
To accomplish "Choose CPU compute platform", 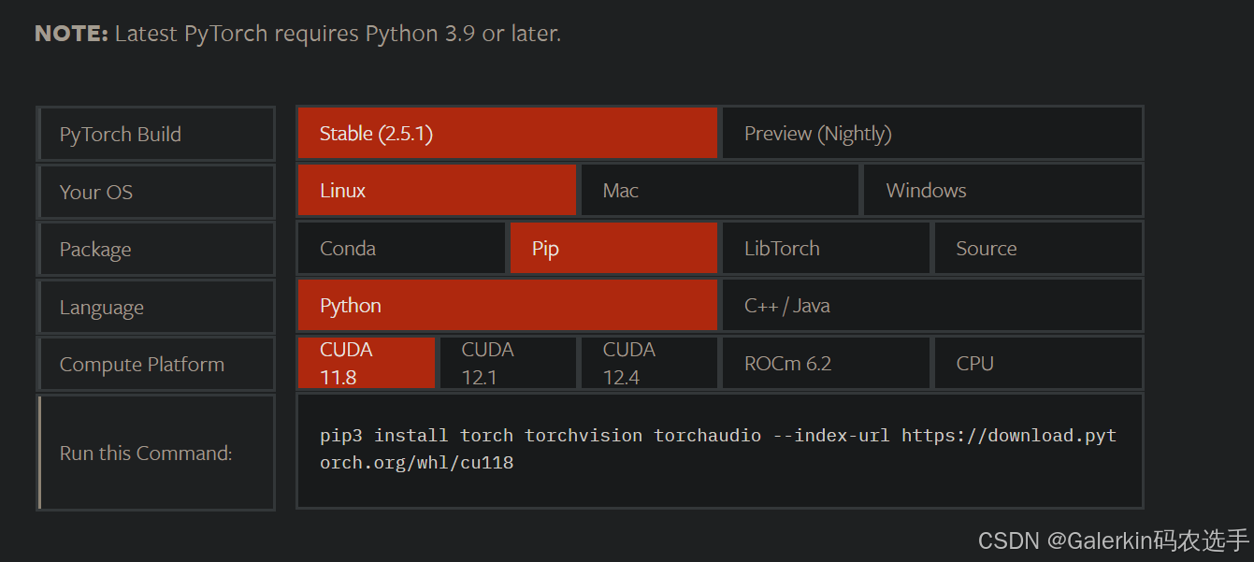I will click(x=1038, y=363).
